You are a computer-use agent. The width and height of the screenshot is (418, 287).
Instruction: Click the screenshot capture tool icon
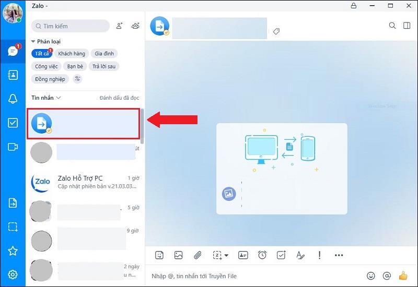tap(217, 255)
